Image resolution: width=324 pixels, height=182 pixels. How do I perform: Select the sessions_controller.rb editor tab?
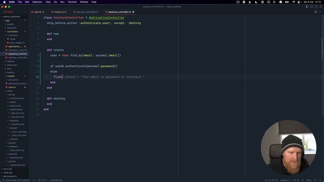click(119, 12)
